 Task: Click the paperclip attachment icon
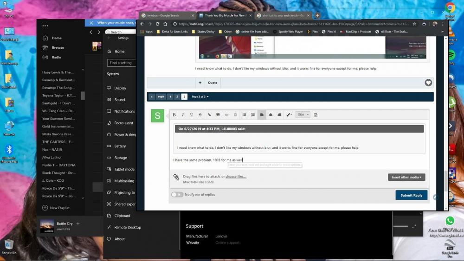point(176,177)
